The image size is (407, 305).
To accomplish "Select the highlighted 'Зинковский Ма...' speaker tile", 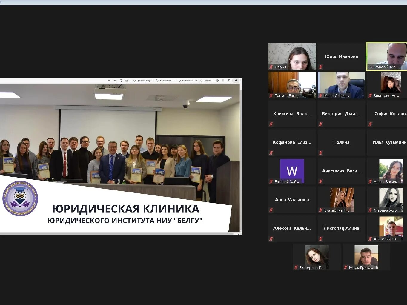I will click(387, 56).
